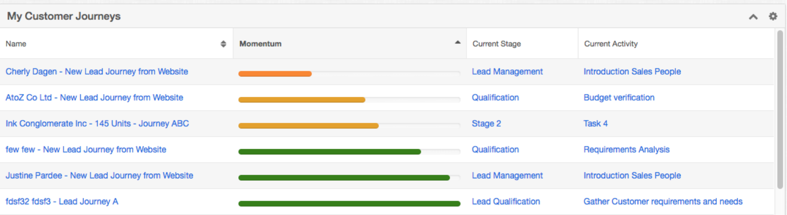Click the green momentum bar for few few
This screenshot has width=787, height=215.
(329, 152)
